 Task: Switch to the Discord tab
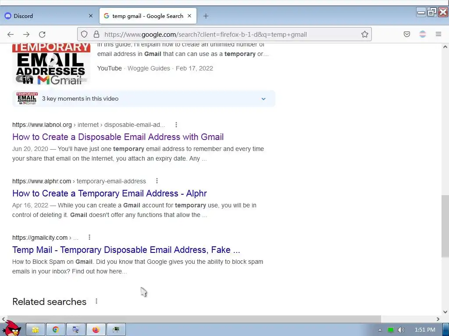click(49, 16)
